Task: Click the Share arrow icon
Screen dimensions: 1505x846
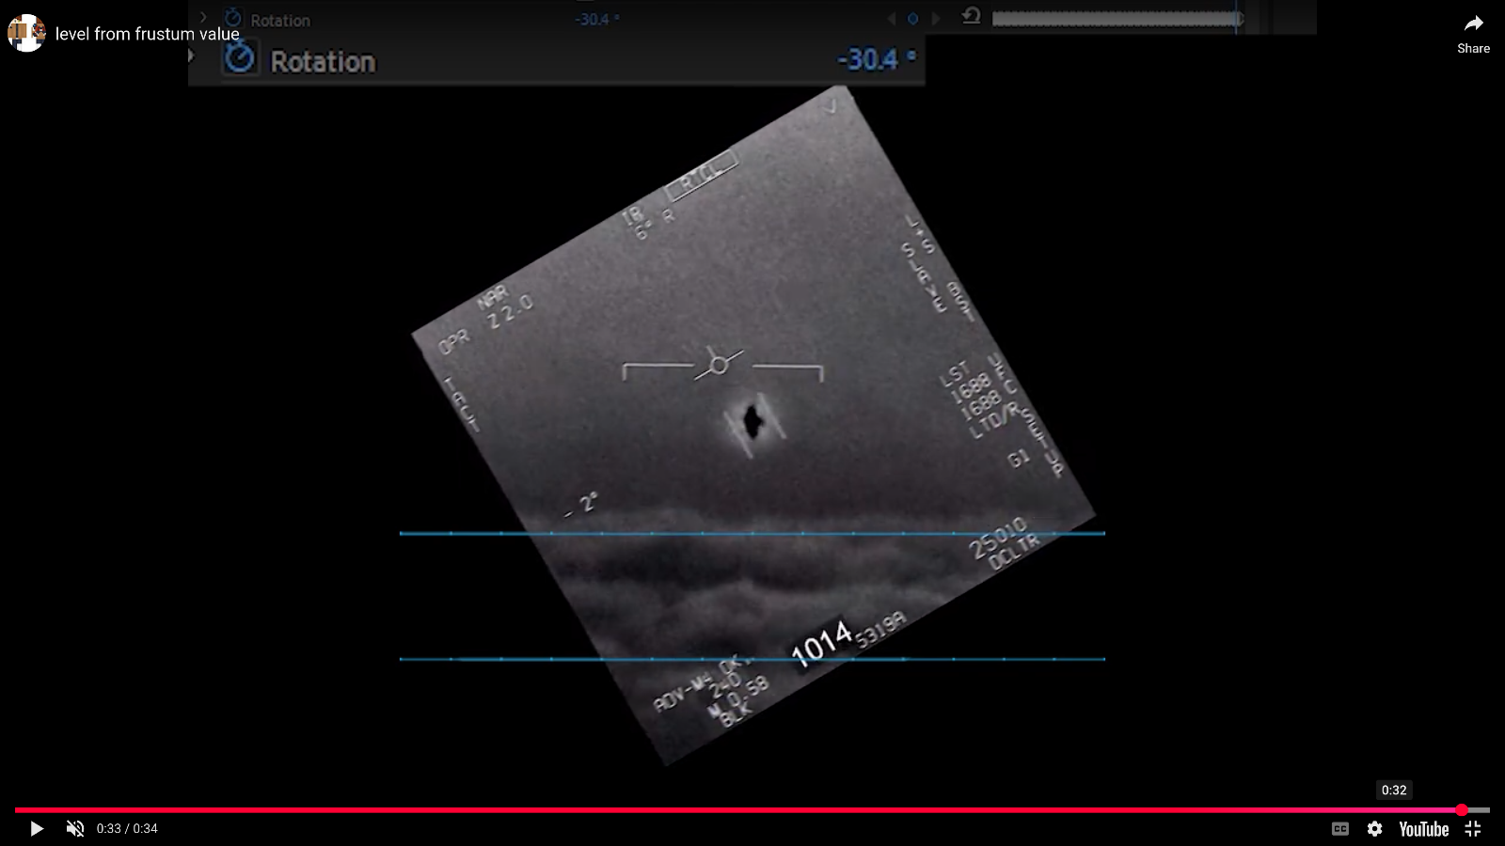Action: coord(1473,24)
